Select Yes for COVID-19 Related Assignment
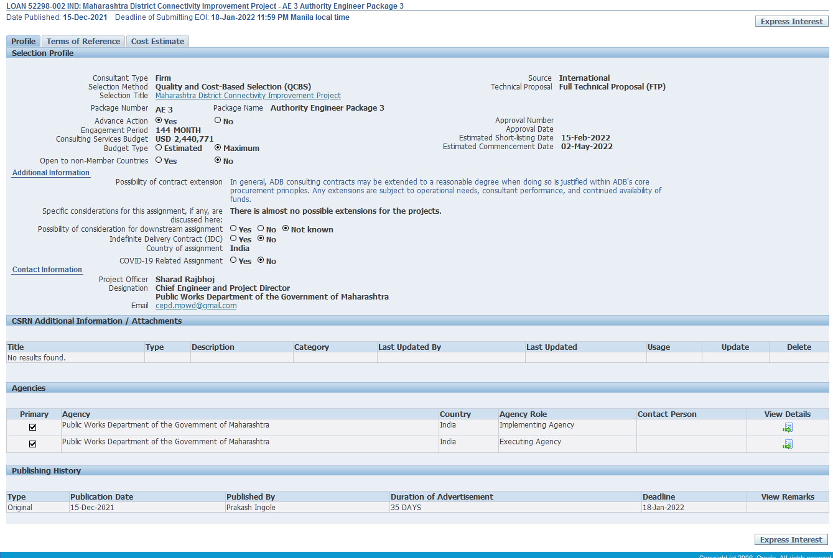Image resolution: width=833 pixels, height=558 pixels. pyautogui.click(x=233, y=260)
